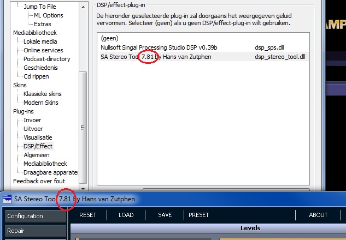Select Cd rippen tree item
The width and height of the screenshot is (346, 240).
point(36,76)
